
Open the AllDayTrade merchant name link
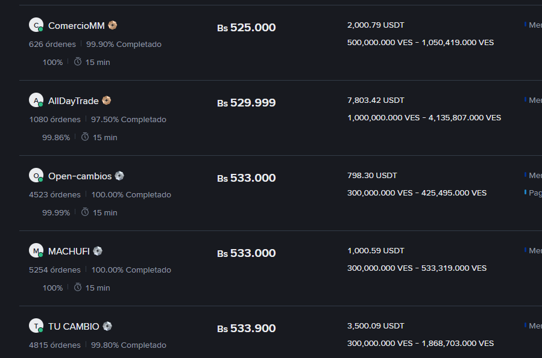[74, 101]
